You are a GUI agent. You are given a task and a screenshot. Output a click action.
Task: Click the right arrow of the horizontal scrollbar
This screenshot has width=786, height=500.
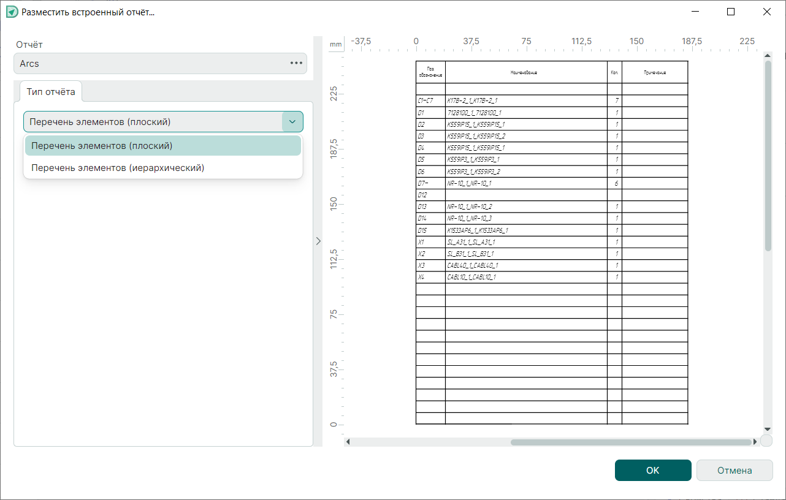tap(755, 442)
